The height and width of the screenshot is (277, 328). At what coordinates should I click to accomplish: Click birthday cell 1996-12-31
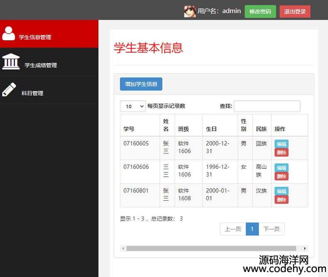coord(220,172)
